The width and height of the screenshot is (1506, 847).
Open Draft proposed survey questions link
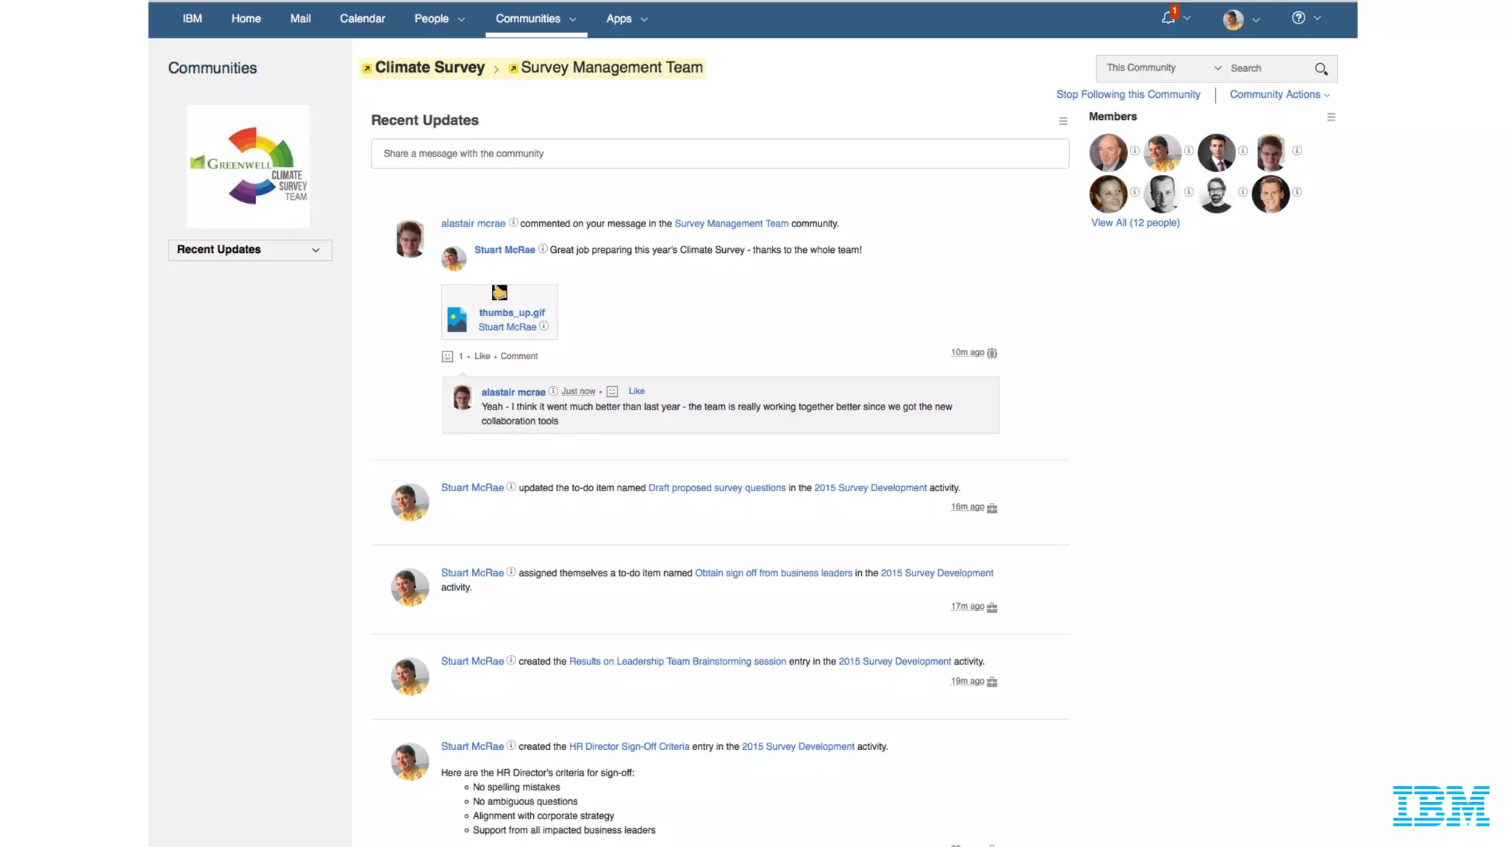pyautogui.click(x=716, y=488)
